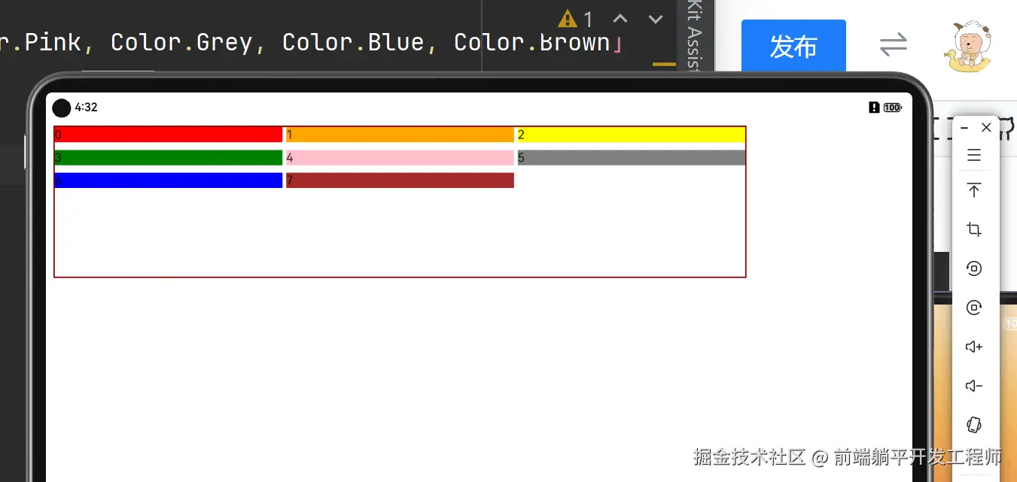Image resolution: width=1017 pixels, height=482 pixels.
Task: Toggle the device orientation rotation icon
Action: [x=974, y=425]
